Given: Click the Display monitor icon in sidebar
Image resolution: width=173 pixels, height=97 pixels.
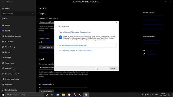Looking at the screenshot, I should tap(3, 25).
